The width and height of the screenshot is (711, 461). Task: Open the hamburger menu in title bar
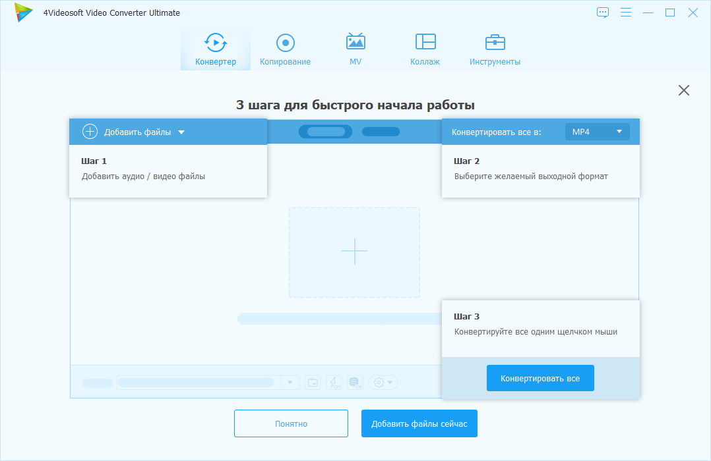coord(626,13)
